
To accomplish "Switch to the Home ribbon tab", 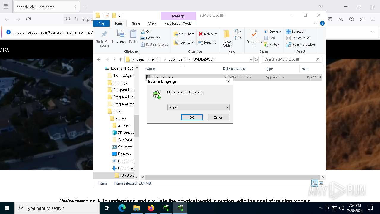I will tap(118, 23).
